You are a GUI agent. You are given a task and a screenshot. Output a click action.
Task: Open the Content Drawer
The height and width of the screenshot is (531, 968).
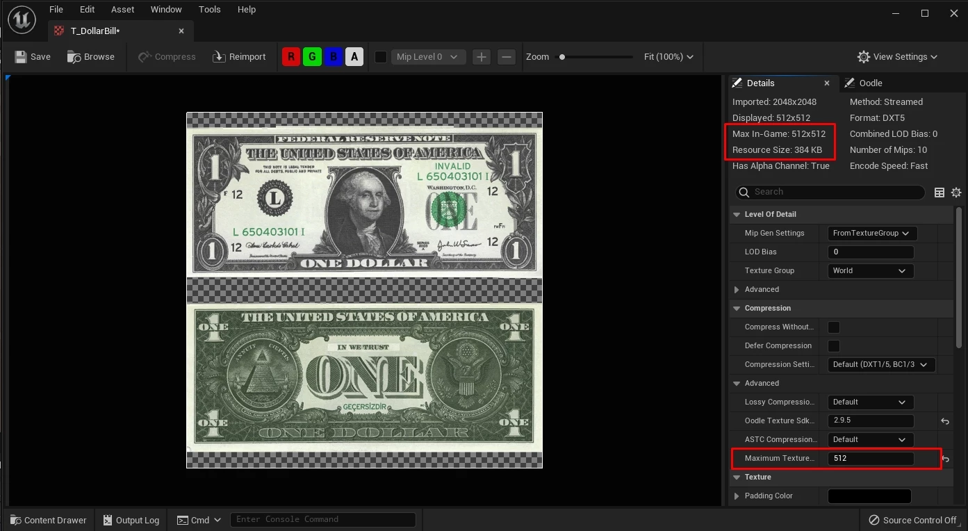pyautogui.click(x=48, y=520)
